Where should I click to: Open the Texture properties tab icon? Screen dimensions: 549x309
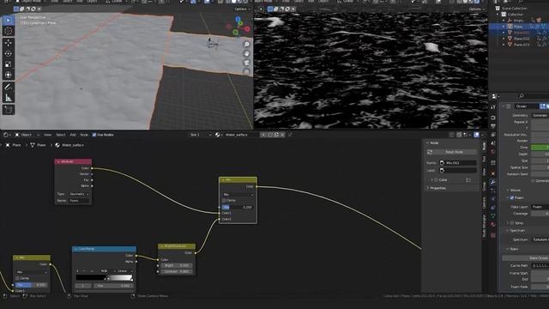click(493, 235)
